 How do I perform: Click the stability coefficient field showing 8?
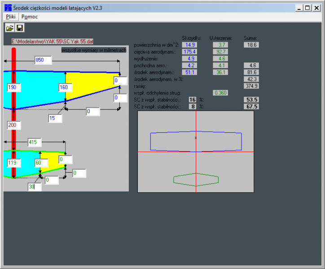pos(193,107)
